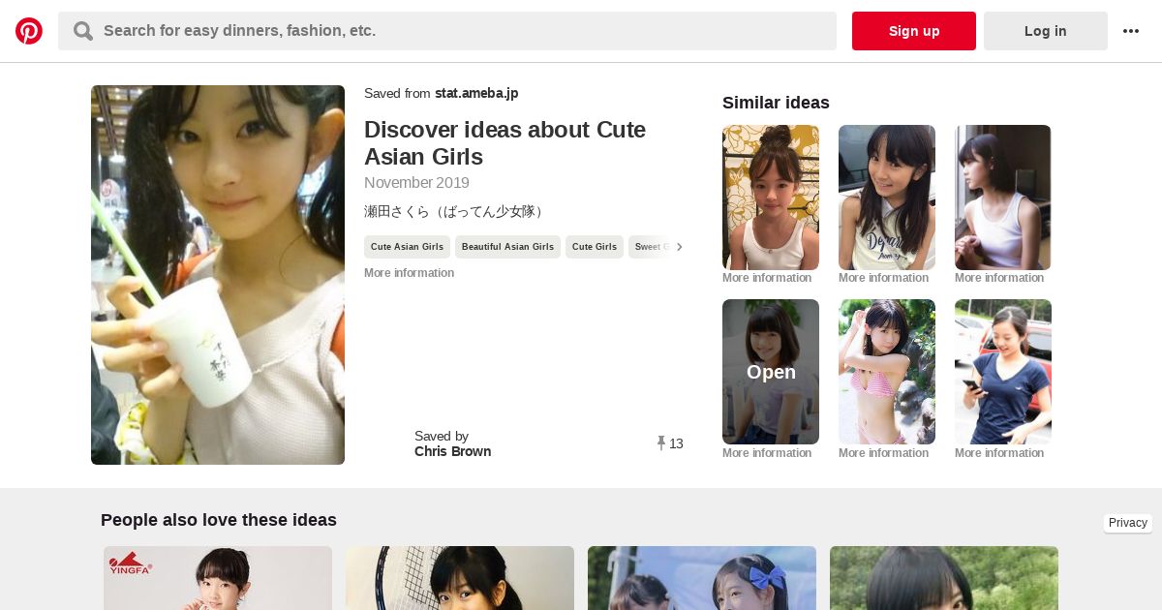The width and height of the screenshot is (1162, 610).
Task: Click the magnifying glass search icon
Action: 83,31
